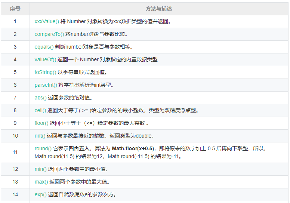Click row number 9 cell

pyautogui.click(x=15, y=123)
